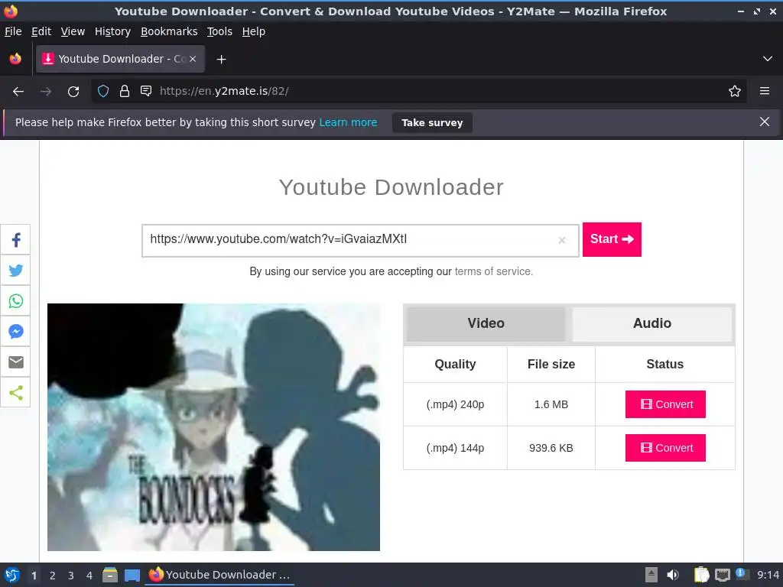Click the 1.6 MB file size cell
The image size is (783, 587).
click(551, 404)
